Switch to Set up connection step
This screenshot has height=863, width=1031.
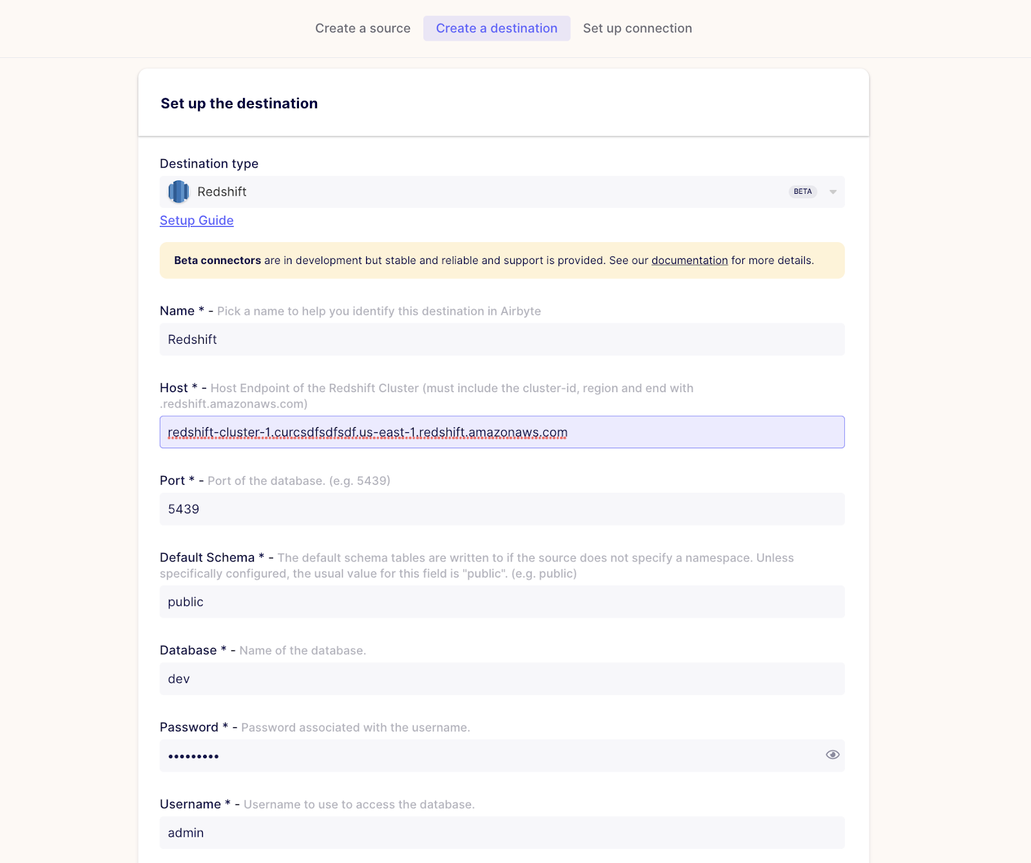[x=637, y=28]
